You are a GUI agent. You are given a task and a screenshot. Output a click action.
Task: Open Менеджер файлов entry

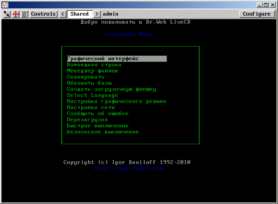(x=92, y=71)
